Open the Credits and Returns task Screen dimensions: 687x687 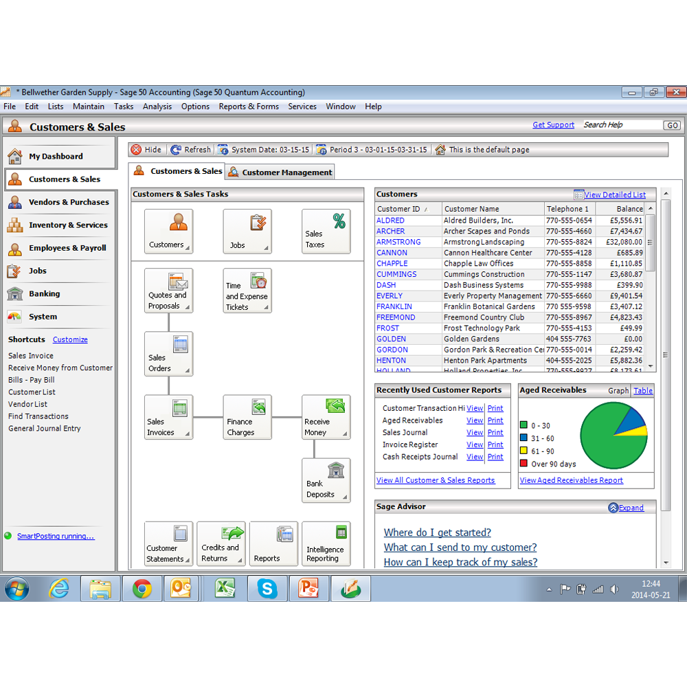pyautogui.click(x=221, y=543)
